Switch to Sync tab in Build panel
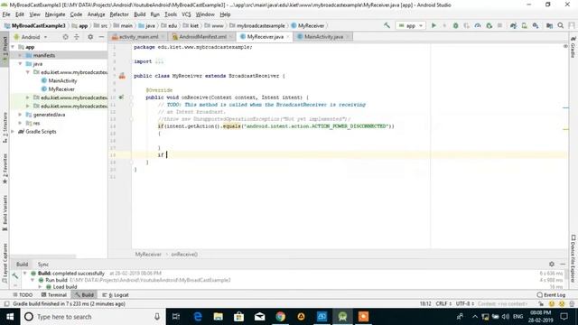The image size is (578, 325). tap(43, 265)
